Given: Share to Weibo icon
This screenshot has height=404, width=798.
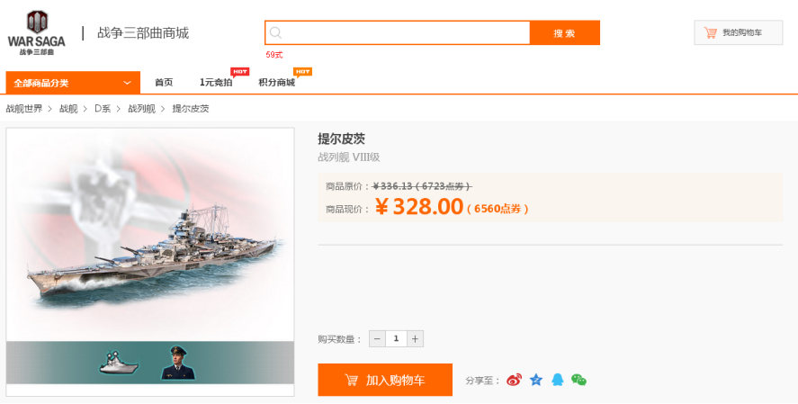Looking at the screenshot, I should coord(514,380).
